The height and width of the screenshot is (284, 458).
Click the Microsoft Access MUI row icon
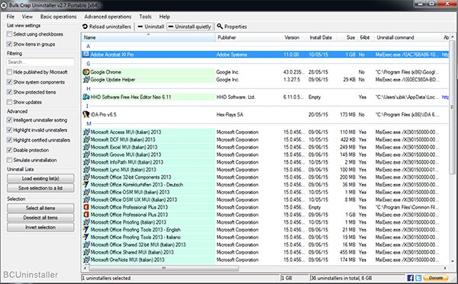tap(85, 132)
